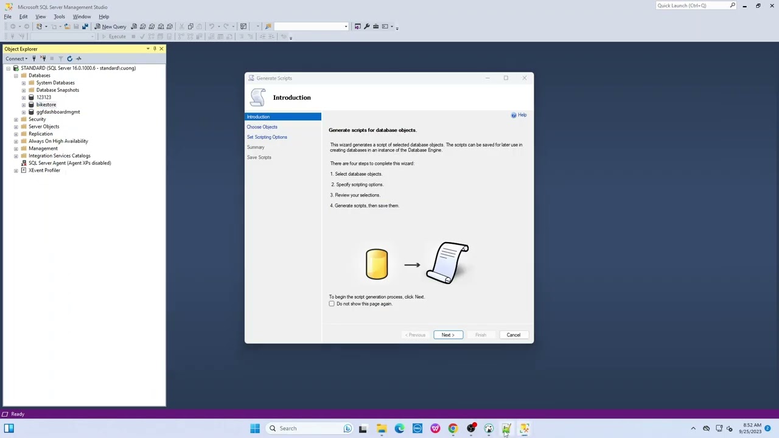
Task: Open the Edit menu
Action: pos(23,16)
